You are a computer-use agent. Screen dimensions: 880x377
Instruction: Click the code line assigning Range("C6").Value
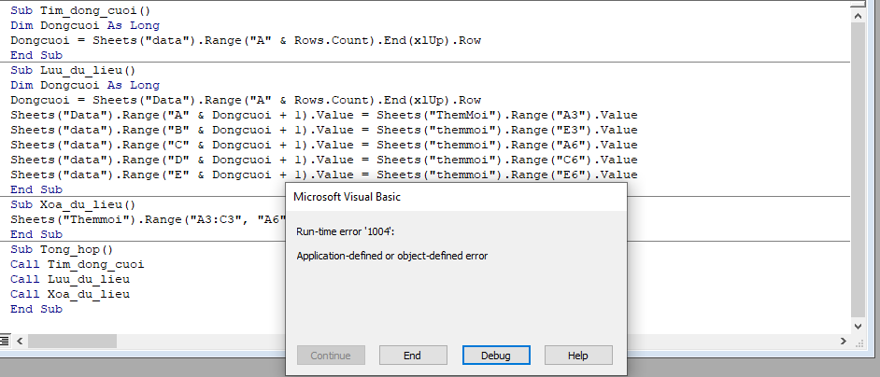click(324, 160)
